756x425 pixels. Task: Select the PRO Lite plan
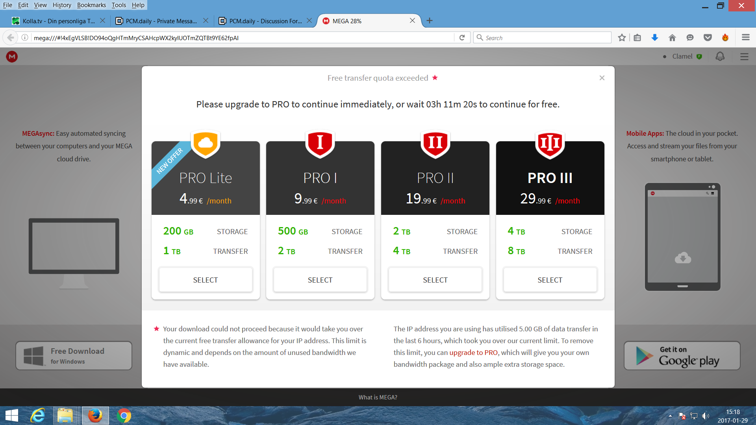tap(205, 280)
